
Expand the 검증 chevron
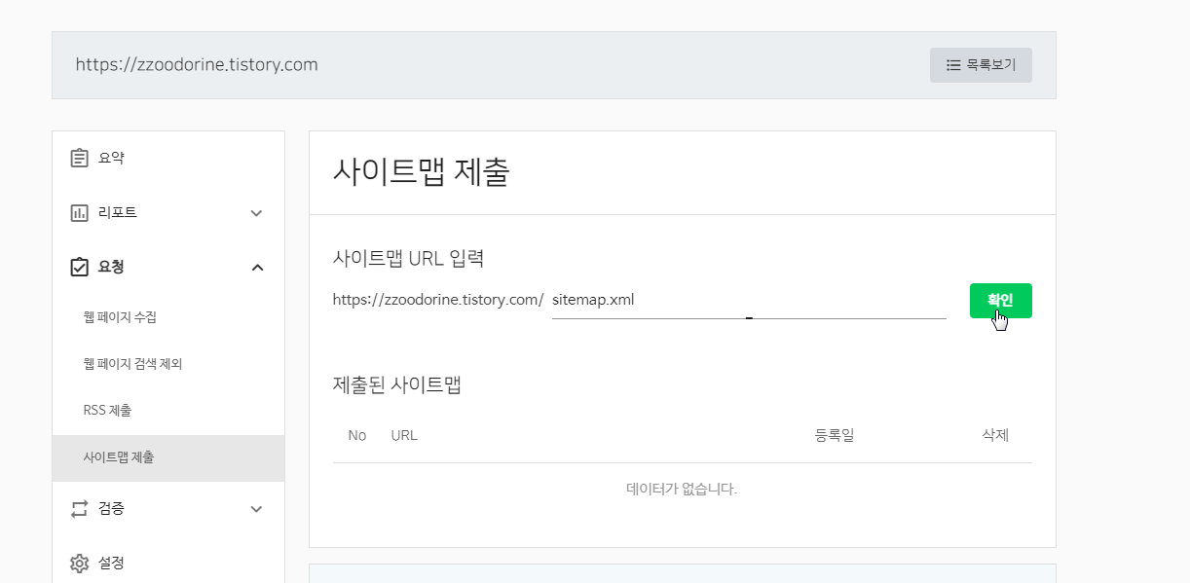[257, 509]
